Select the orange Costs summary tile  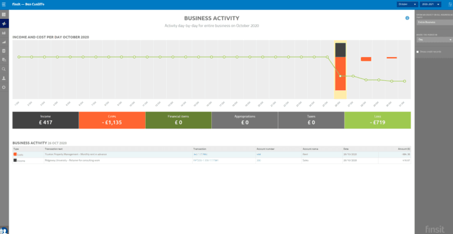112,120
